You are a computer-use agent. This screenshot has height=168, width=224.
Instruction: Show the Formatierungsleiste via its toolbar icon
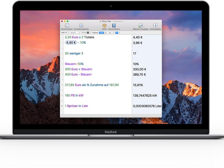tap(81, 26)
